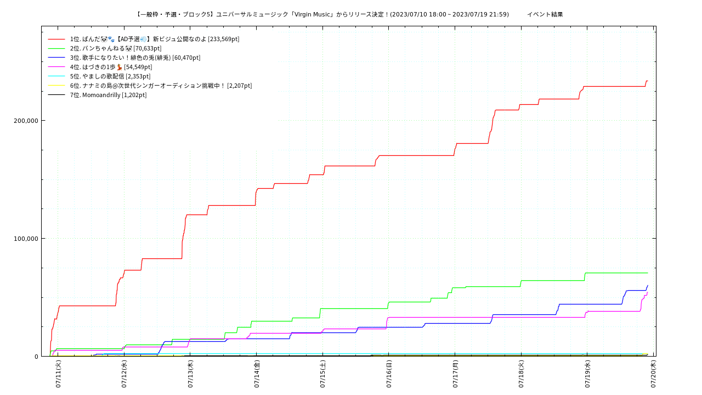Click the 07/11(火) x-axis label
Image resolution: width=702 pixels, height=395 pixels.
pyautogui.click(x=58, y=374)
